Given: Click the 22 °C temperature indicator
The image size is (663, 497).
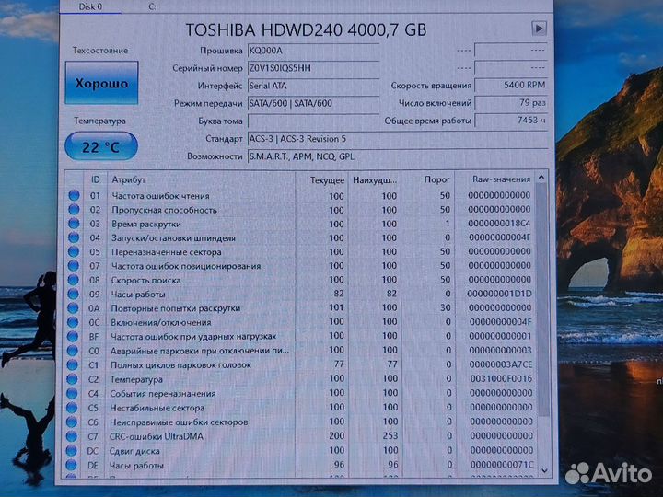Looking at the screenshot, I should click(x=101, y=146).
